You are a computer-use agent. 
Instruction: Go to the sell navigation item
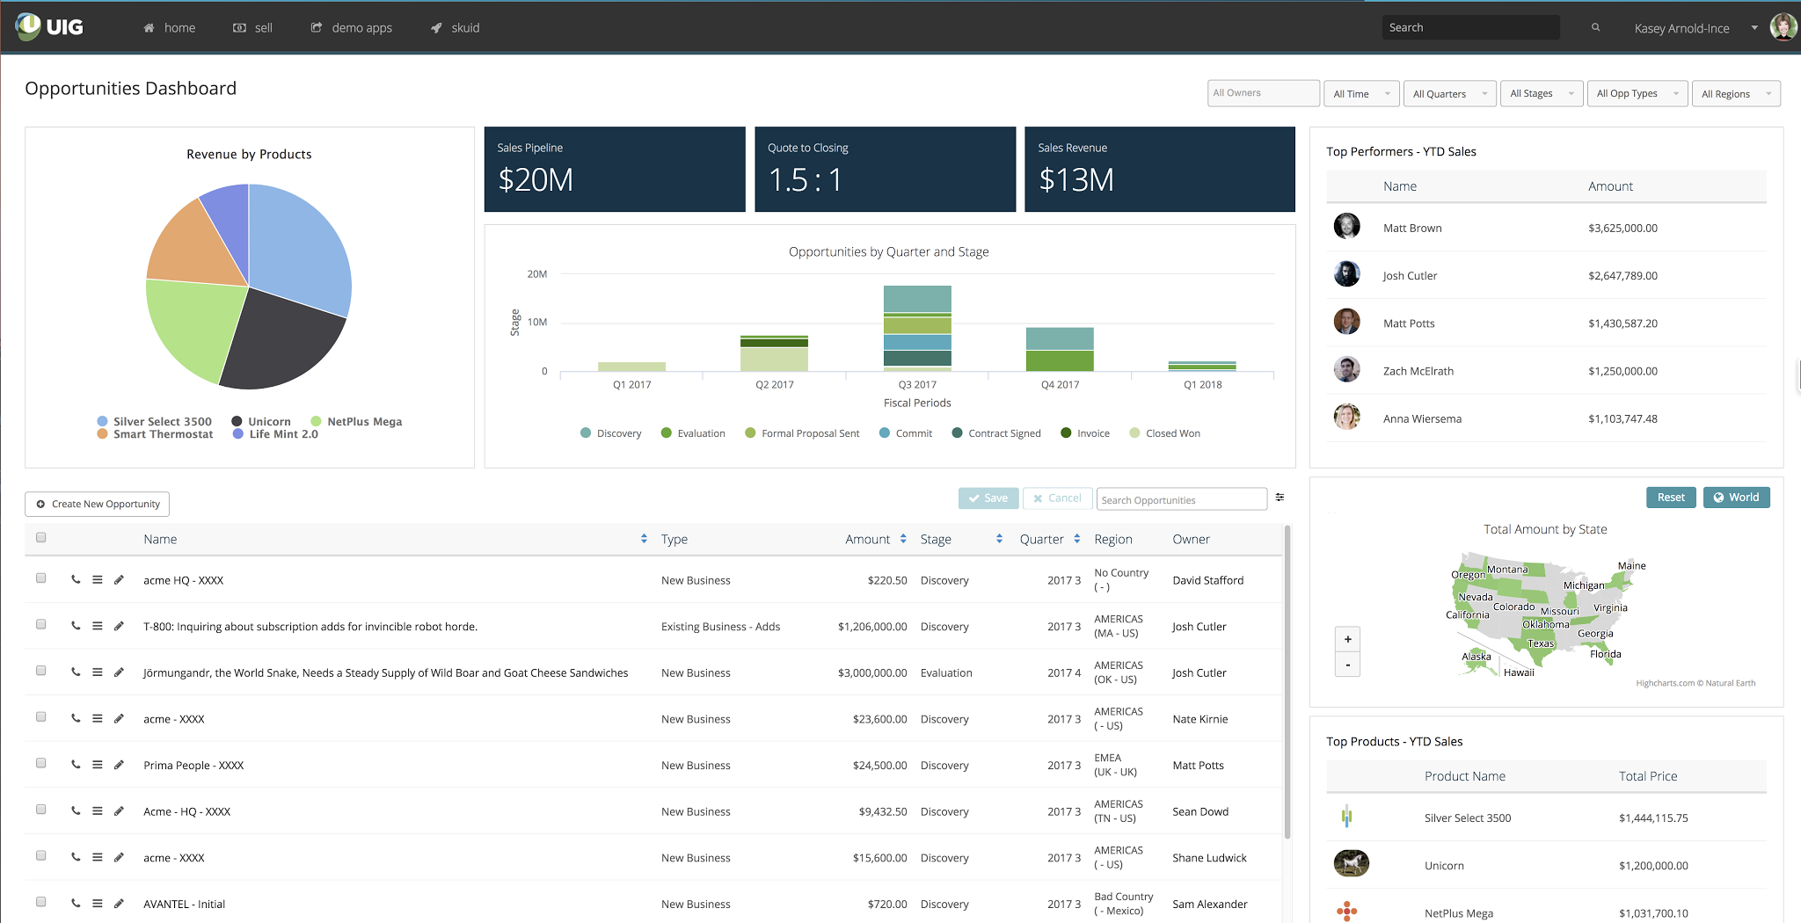coord(253,28)
